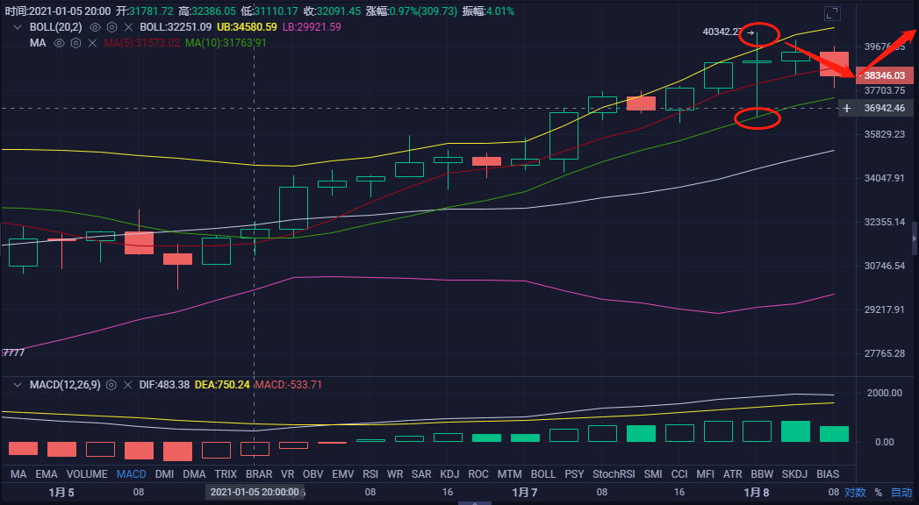Select the OBV indicator tab
The width and height of the screenshot is (919, 505).
[313, 474]
